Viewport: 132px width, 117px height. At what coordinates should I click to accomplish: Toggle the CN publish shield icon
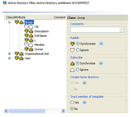coord(26,27)
